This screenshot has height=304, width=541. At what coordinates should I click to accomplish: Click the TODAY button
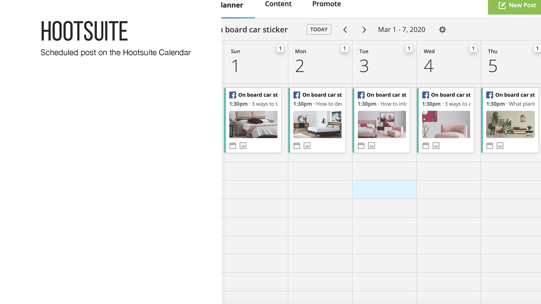pyautogui.click(x=319, y=30)
